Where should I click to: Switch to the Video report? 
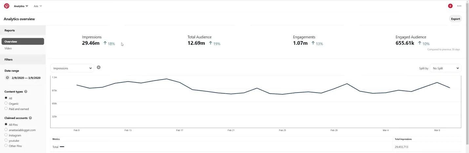(8, 48)
